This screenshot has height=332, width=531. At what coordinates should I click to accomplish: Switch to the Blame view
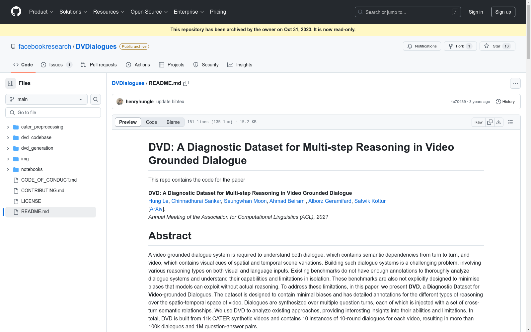[173, 122]
